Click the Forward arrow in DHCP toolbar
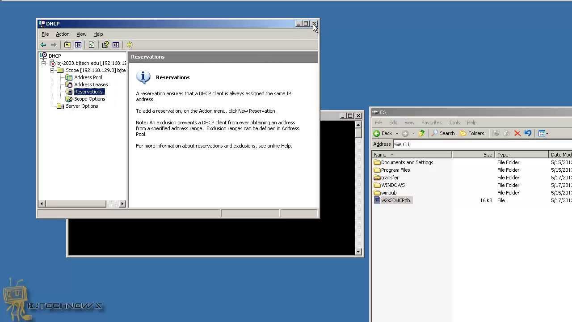This screenshot has height=322, width=572. 54,45
